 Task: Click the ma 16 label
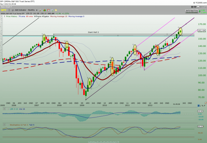coord(22,109)
